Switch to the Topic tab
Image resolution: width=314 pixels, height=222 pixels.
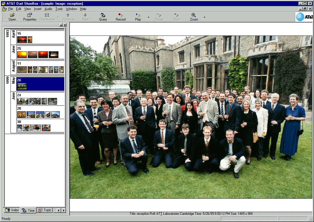click(45, 210)
